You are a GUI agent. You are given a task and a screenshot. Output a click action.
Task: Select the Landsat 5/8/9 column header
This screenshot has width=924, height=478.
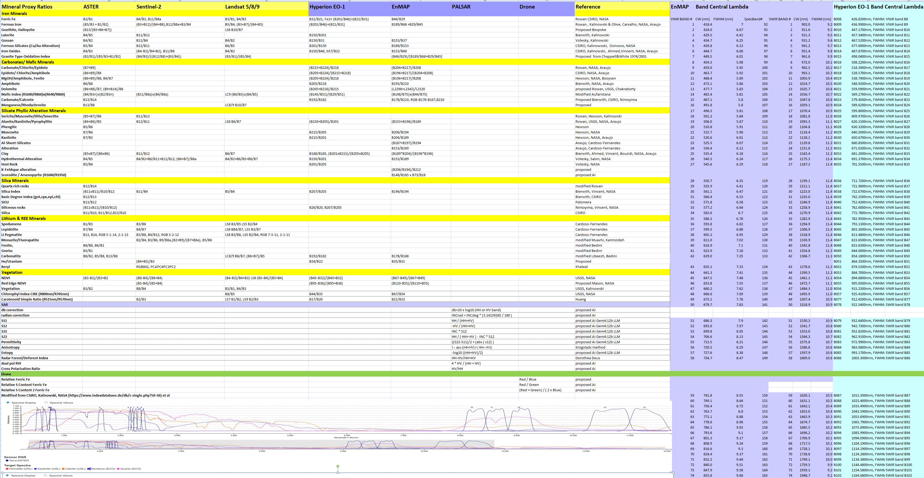pos(266,6)
